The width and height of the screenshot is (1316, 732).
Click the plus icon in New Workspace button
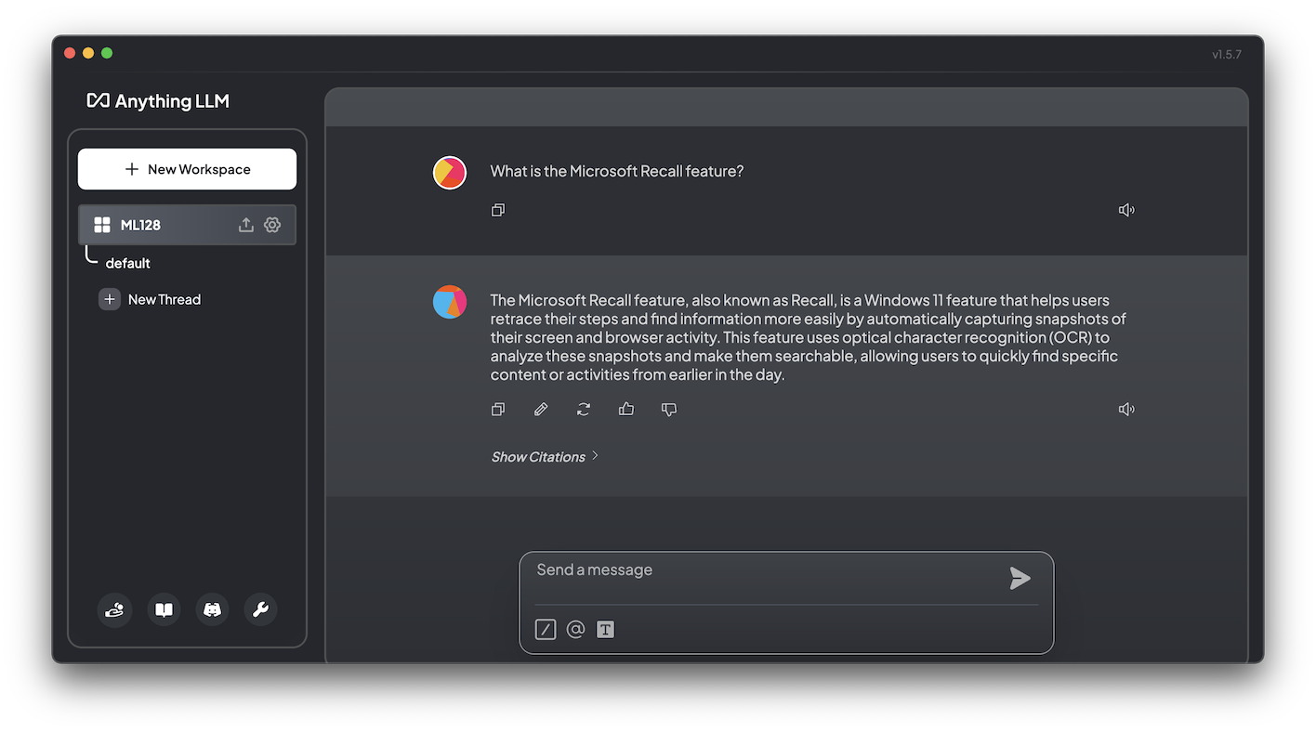(x=131, y=169)
